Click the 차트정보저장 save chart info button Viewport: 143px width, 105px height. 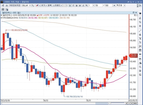(15, 5)
